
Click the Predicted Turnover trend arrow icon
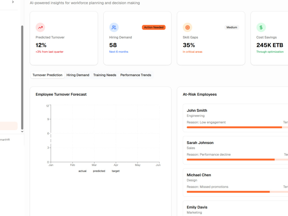point(40,27)
